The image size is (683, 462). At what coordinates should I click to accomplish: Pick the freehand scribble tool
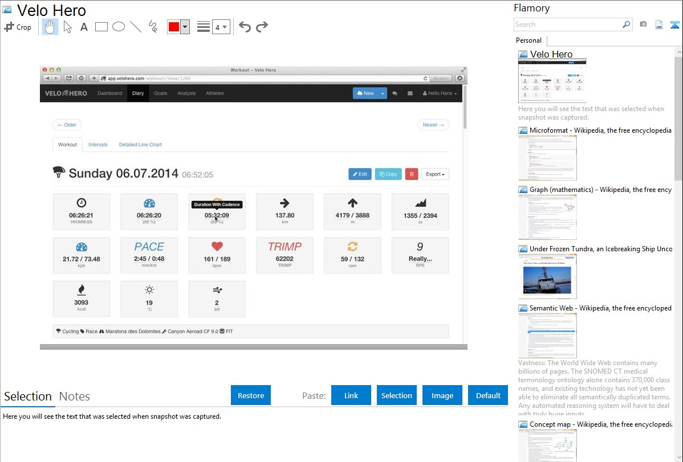[153, 27]
